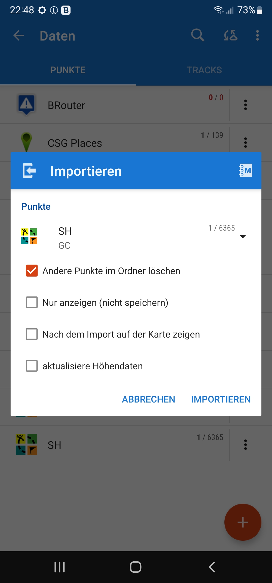Expand the SH folder dropdown arrow
The width and height of the screenshot is (272, 583).
tap(243, 236)
